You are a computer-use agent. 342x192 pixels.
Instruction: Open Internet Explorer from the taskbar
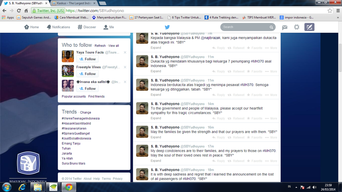point(22,187)
